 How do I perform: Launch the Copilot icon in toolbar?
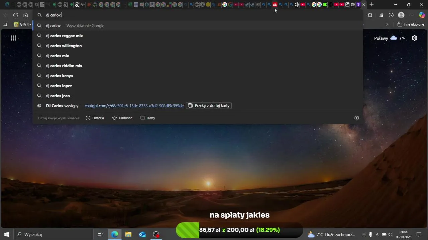pos(422,15)
